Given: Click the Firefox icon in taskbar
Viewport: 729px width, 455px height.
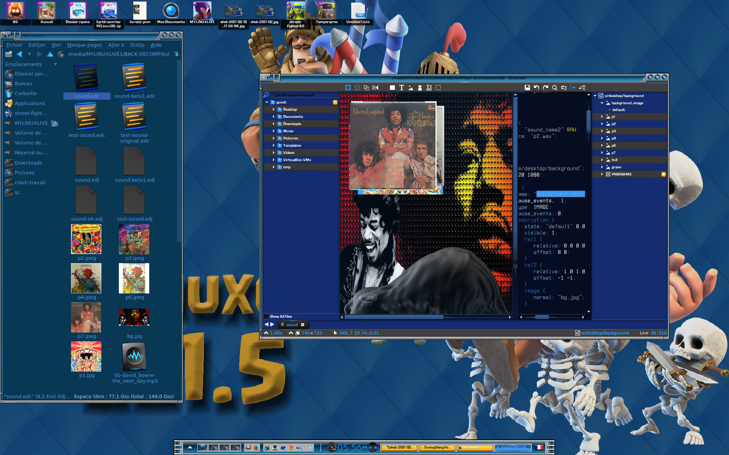Looking at the screenshot, I should 256,447.
